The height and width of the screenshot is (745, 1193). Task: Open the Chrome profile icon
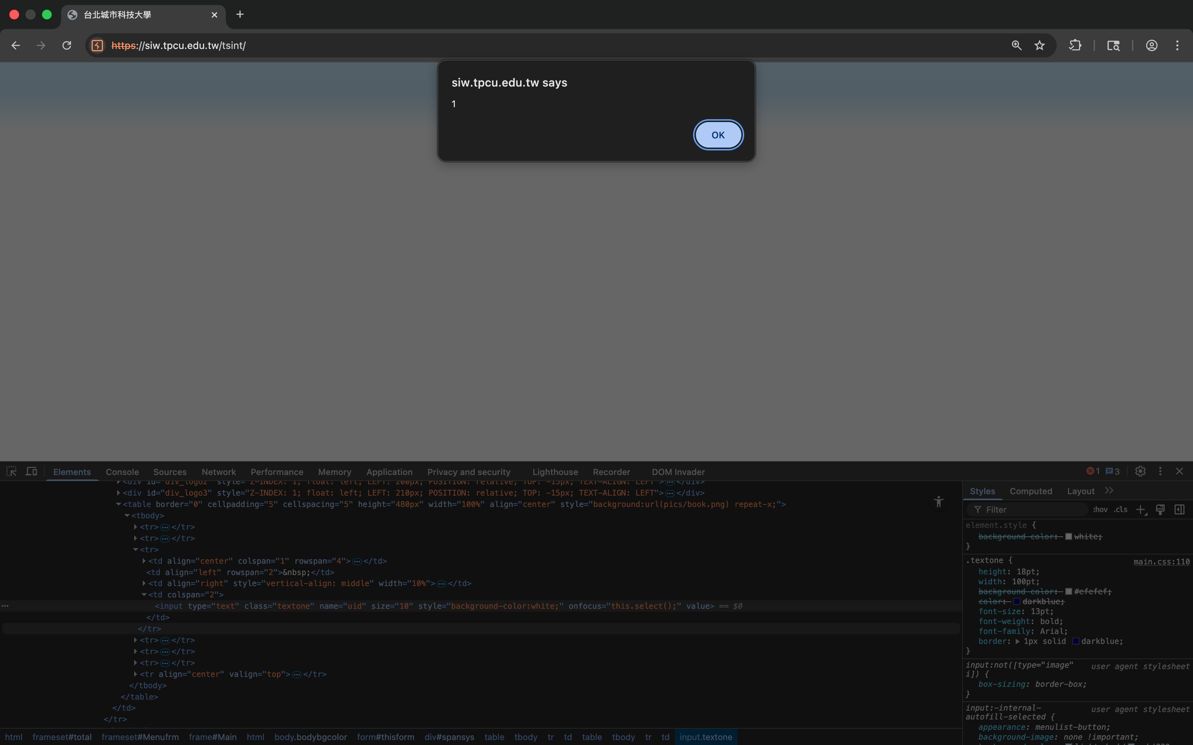1151,45
